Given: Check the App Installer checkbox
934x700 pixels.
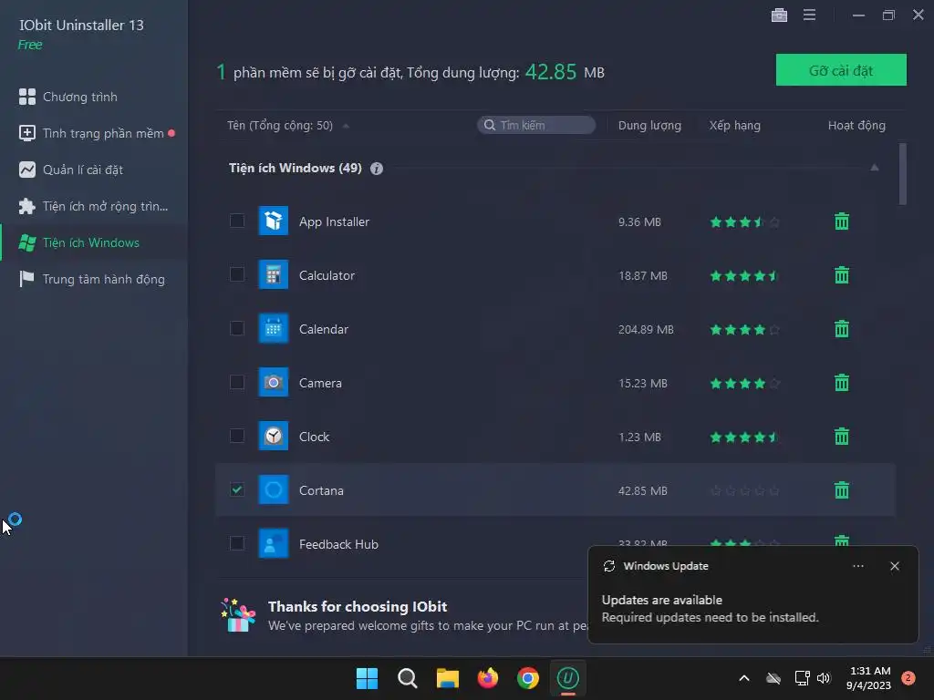Looking at the screenshot, I should (x=237, y=221).
